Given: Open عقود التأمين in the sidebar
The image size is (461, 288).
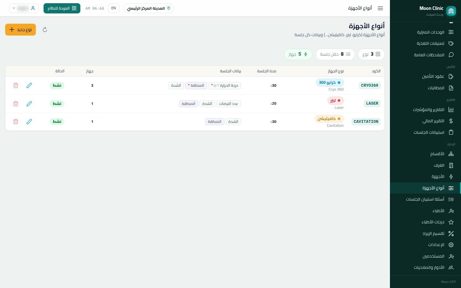Looking at the screenshot, I should click(425, 76).
